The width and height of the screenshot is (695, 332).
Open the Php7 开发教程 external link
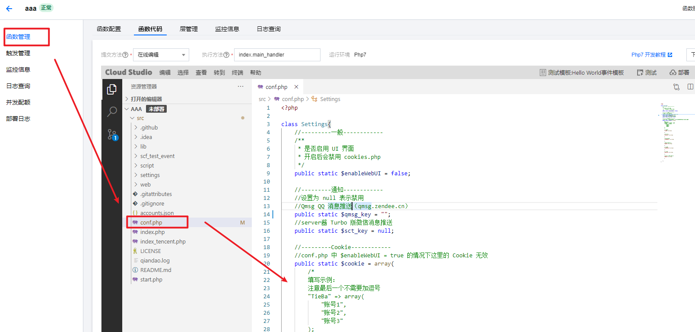pos(652,55)
